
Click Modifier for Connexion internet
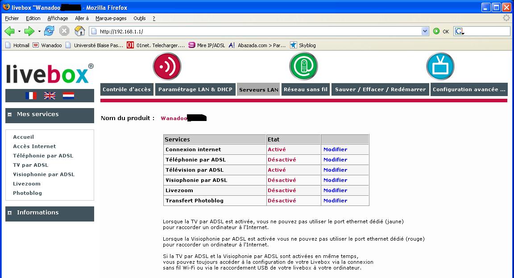tap(336, 149)
